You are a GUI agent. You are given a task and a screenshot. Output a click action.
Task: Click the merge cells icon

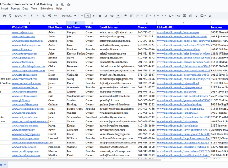(138, 16)
